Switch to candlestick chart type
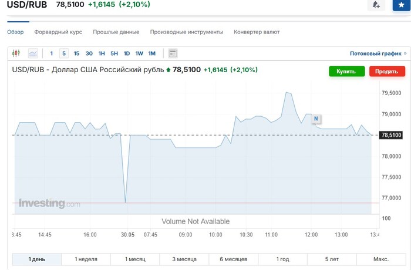Screen dimensions: 411x270 point(16,53)
